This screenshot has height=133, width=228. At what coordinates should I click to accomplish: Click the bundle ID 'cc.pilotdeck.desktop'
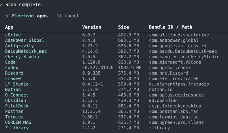(x=175, y=106)
